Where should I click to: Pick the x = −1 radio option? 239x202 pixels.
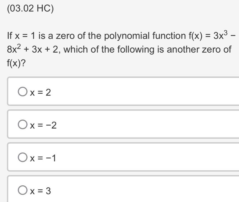coord(23,158)
